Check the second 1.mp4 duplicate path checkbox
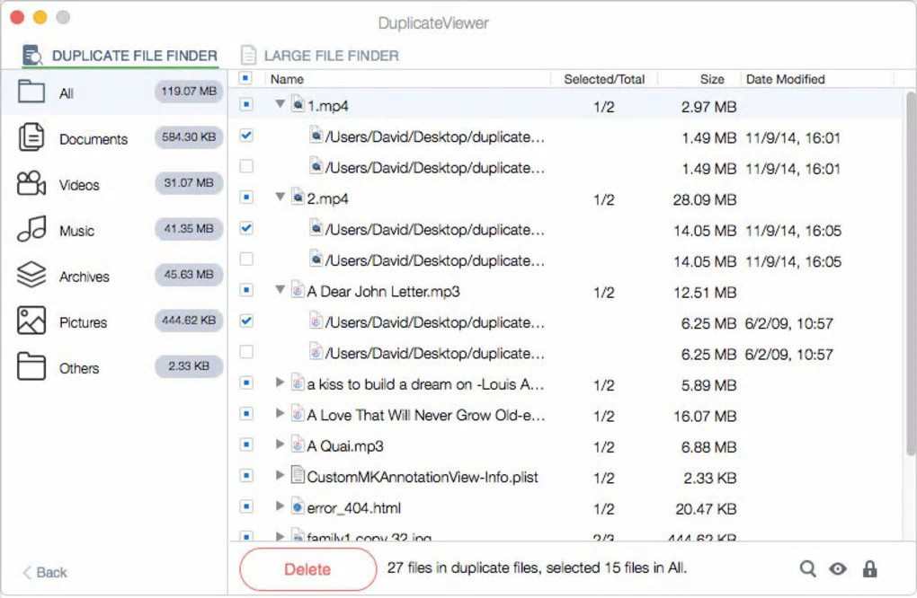 [246, 166]
